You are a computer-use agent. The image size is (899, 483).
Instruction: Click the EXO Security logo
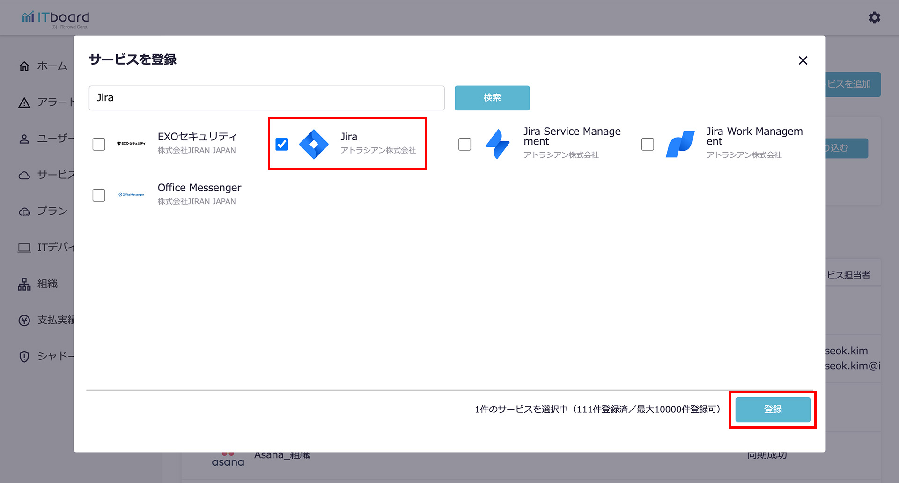tap(131, 144)
